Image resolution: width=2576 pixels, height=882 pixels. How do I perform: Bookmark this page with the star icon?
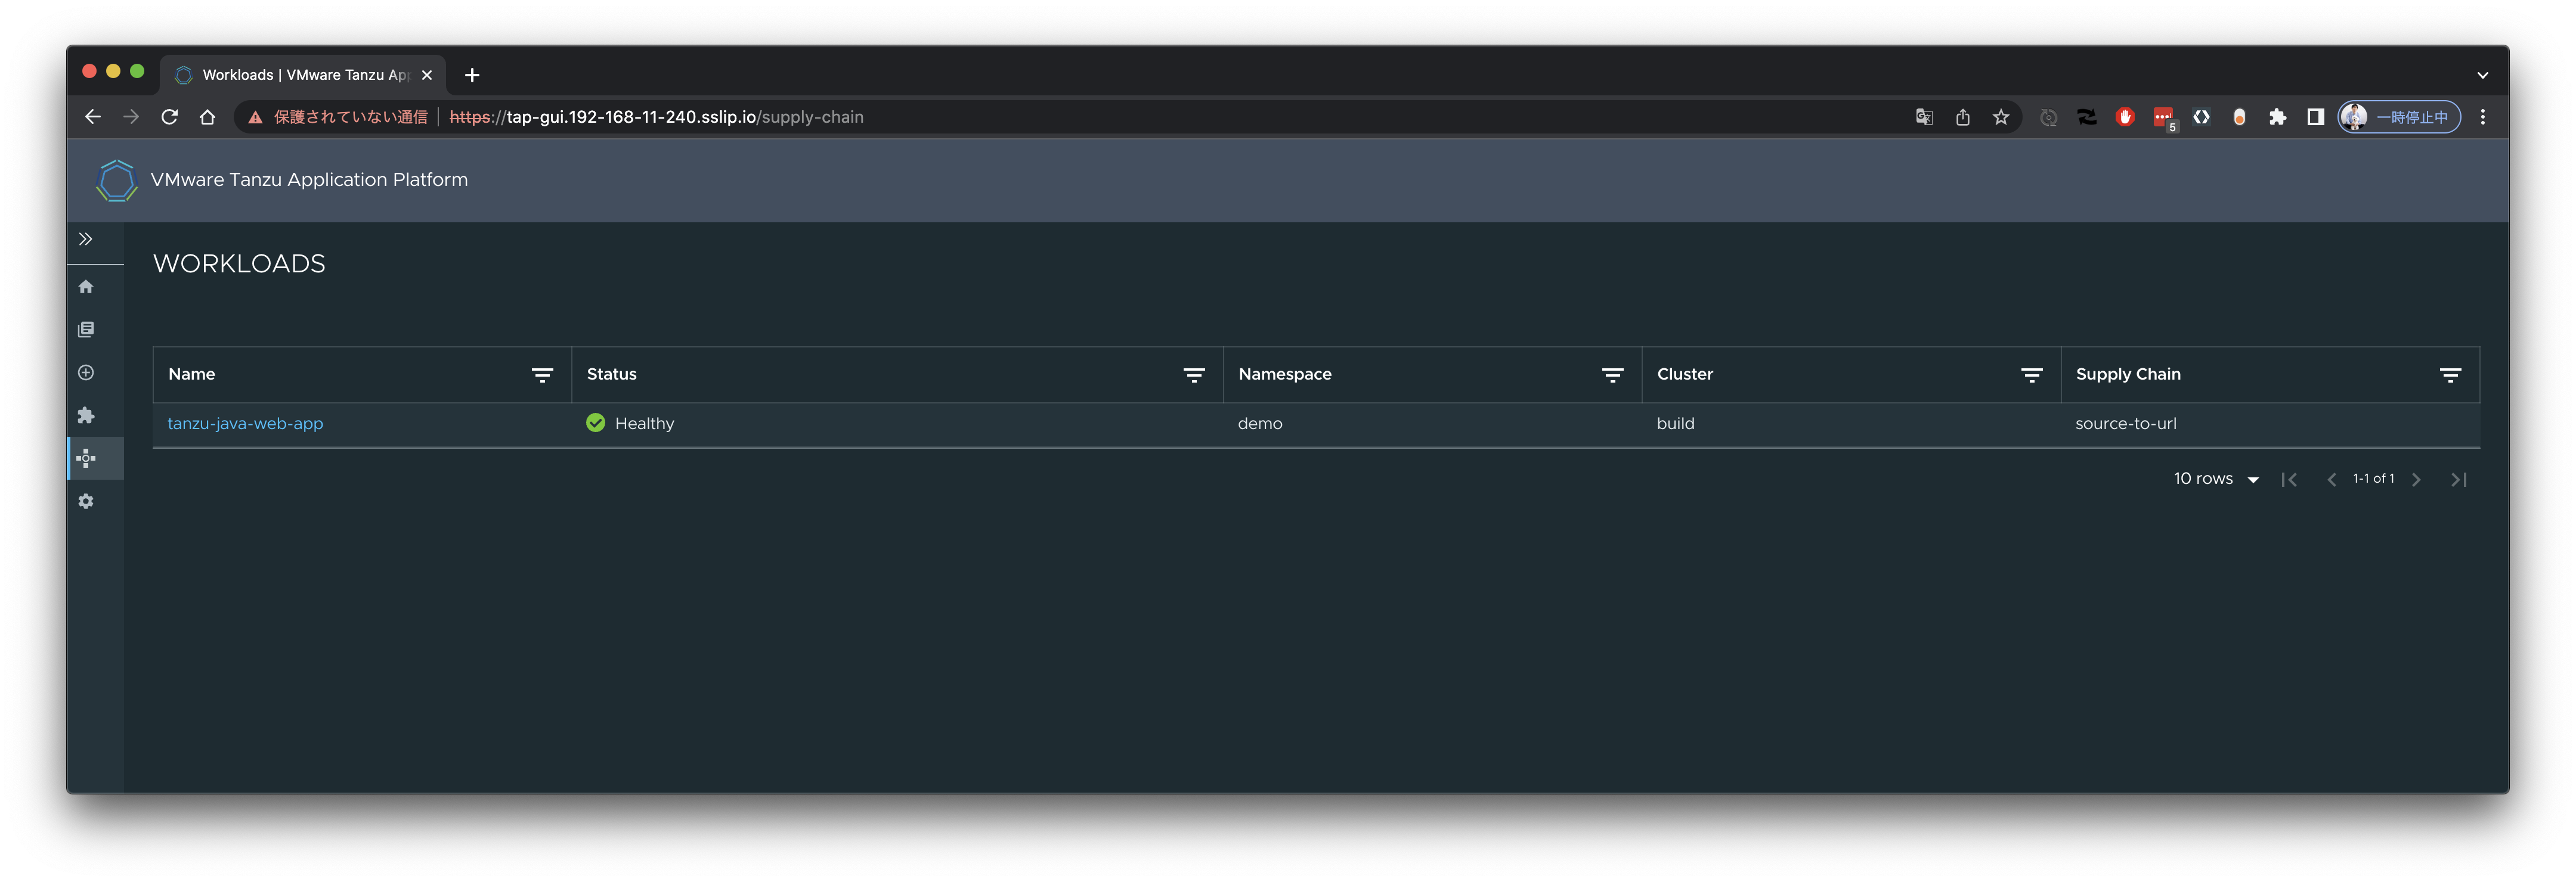[x=2001, y=117]
